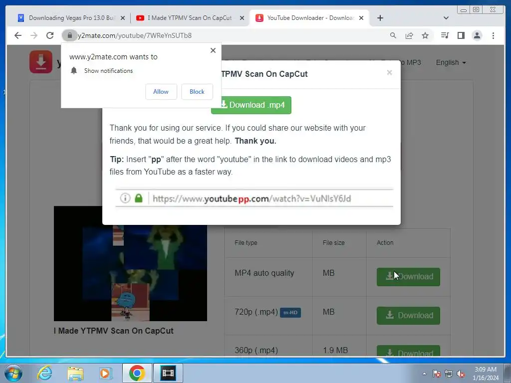Click the File size column header

coord(333,243)
